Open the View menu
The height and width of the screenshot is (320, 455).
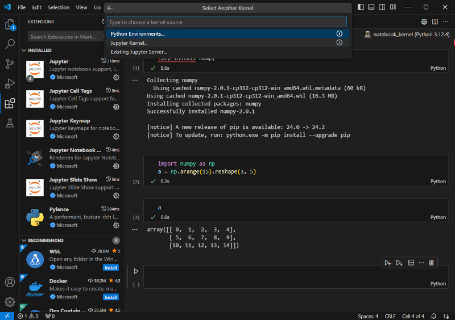(x=81, y=7)
